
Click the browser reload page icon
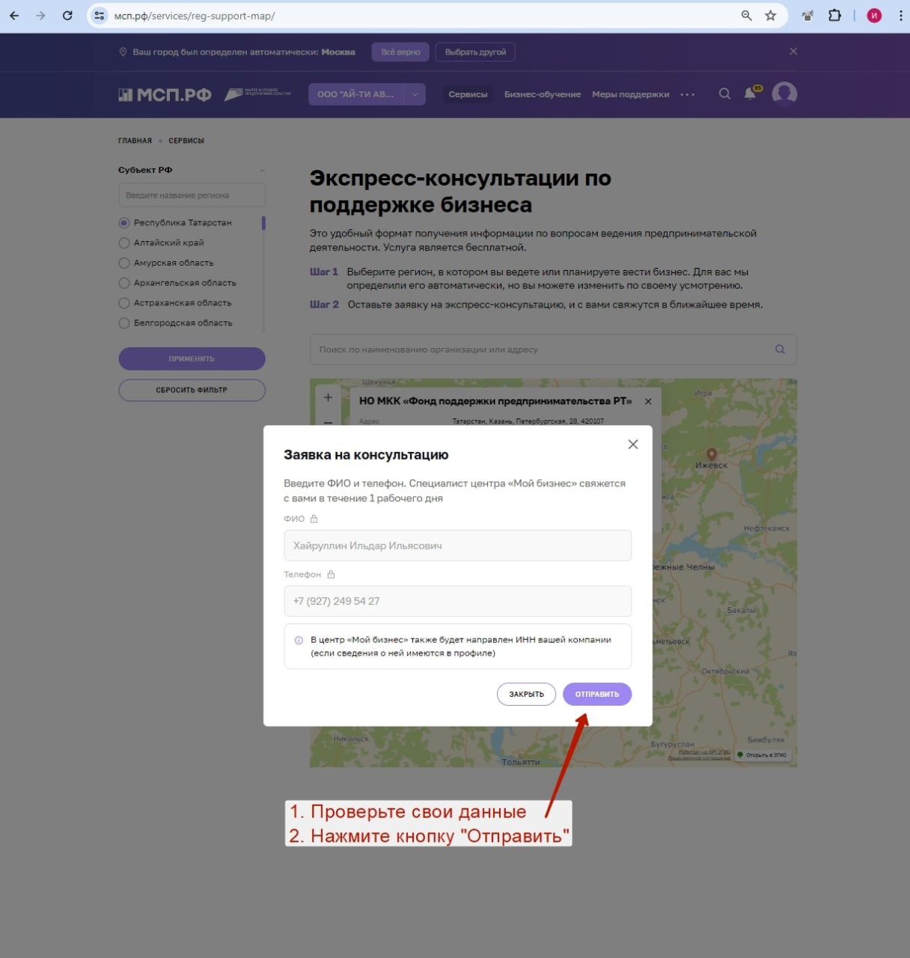coord(67,16)
